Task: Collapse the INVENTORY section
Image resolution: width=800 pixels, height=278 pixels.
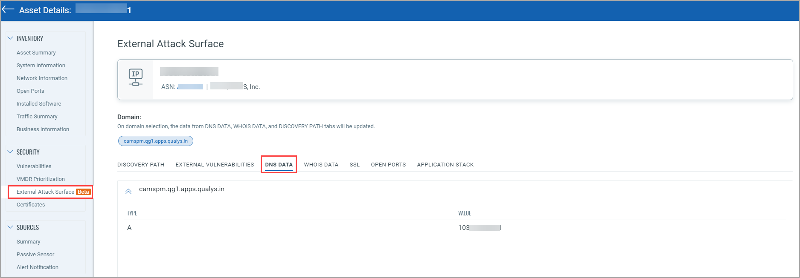Action: pos(10,38)
